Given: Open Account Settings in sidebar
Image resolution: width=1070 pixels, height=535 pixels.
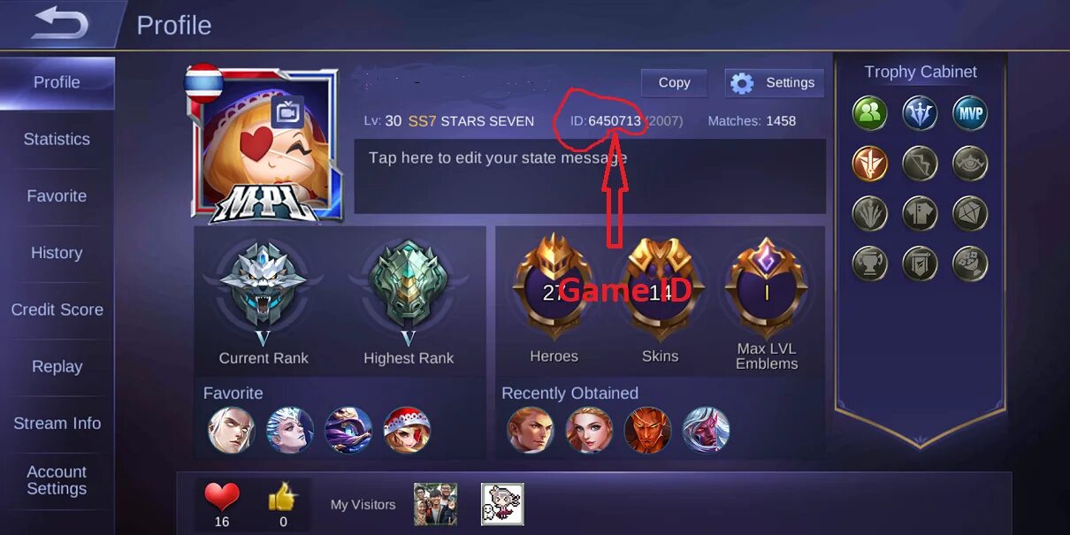Looking at the screenshot, I should (57, 480).
